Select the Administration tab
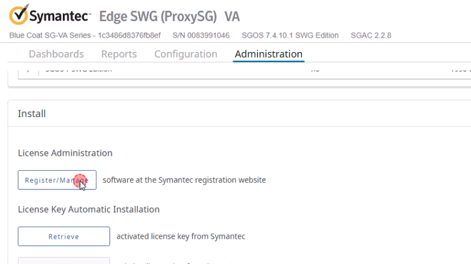Screen dimensions: 471x264 [x=268, y=54]
